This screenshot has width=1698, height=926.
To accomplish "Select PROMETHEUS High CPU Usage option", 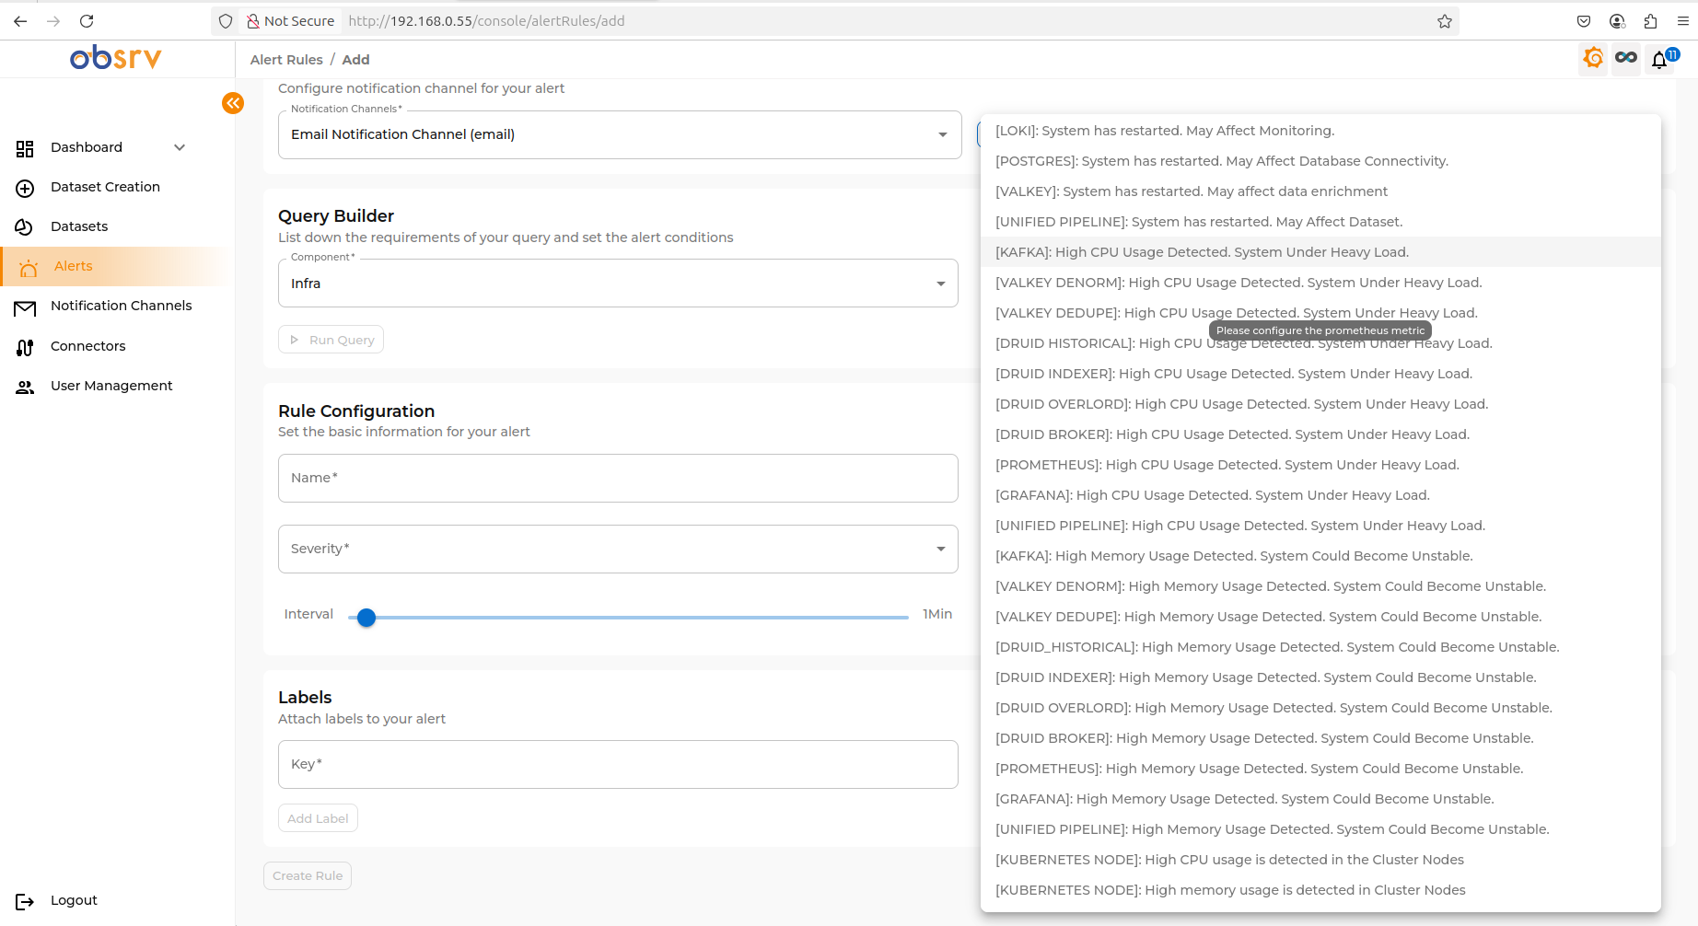I will tap(1320, 465).
